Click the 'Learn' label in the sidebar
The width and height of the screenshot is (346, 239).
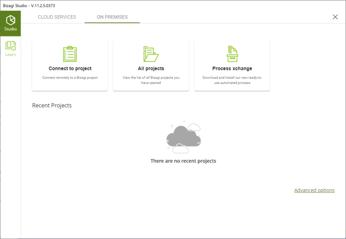point(10,54)
